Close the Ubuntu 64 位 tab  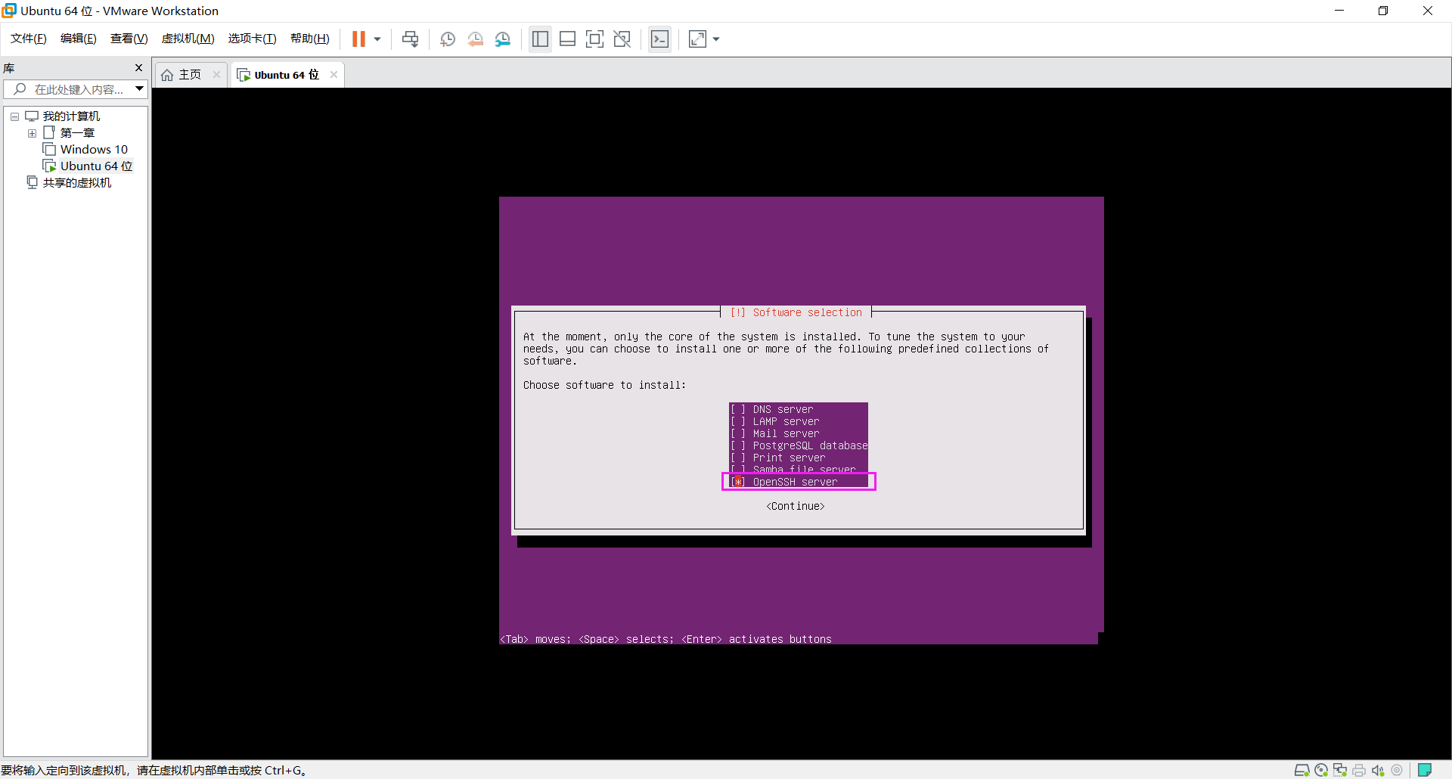point(334,74)
